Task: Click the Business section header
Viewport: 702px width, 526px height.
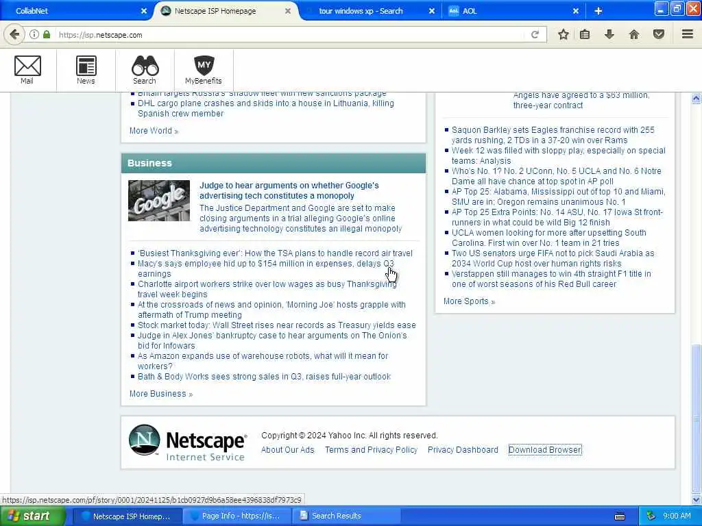Action: [x=274, y=163]
